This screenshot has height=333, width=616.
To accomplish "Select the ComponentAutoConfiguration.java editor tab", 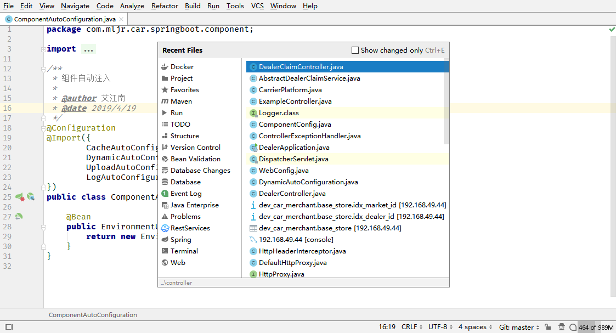I will pos(64,19).
